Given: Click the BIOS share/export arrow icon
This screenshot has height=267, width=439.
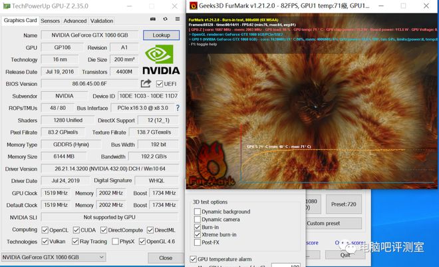Looking at the screenshot, I should pos(146,83).
